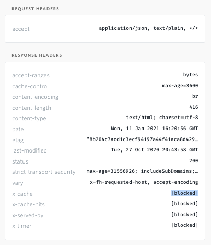Click the Request Headers section title
The height and width of the screenshot is (245, 211).
pyautogui.click(x=36, y=9)
